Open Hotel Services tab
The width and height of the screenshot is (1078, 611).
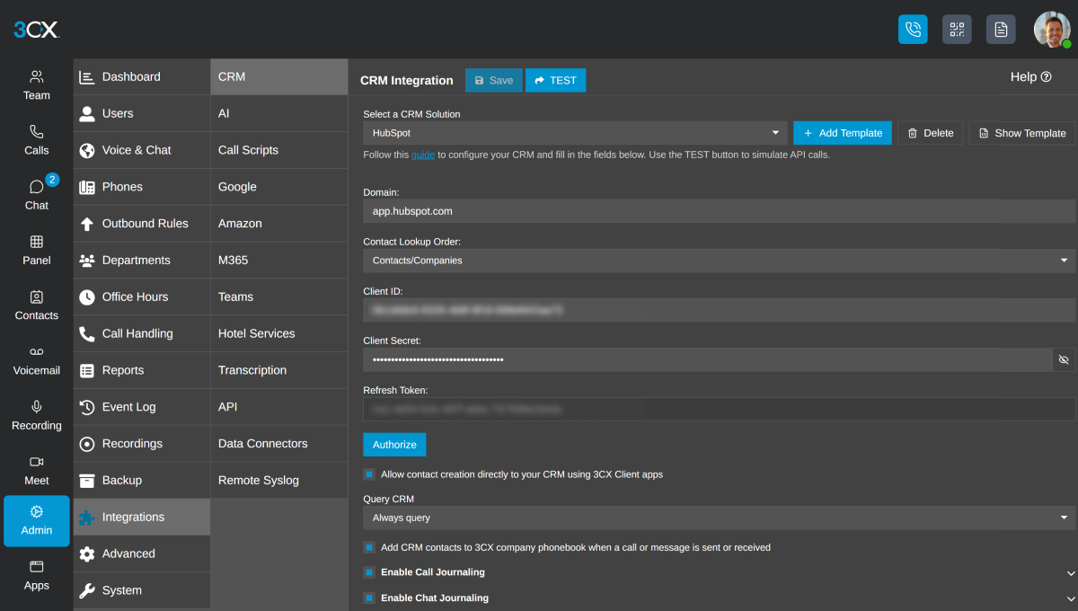(x=279, y=333)
